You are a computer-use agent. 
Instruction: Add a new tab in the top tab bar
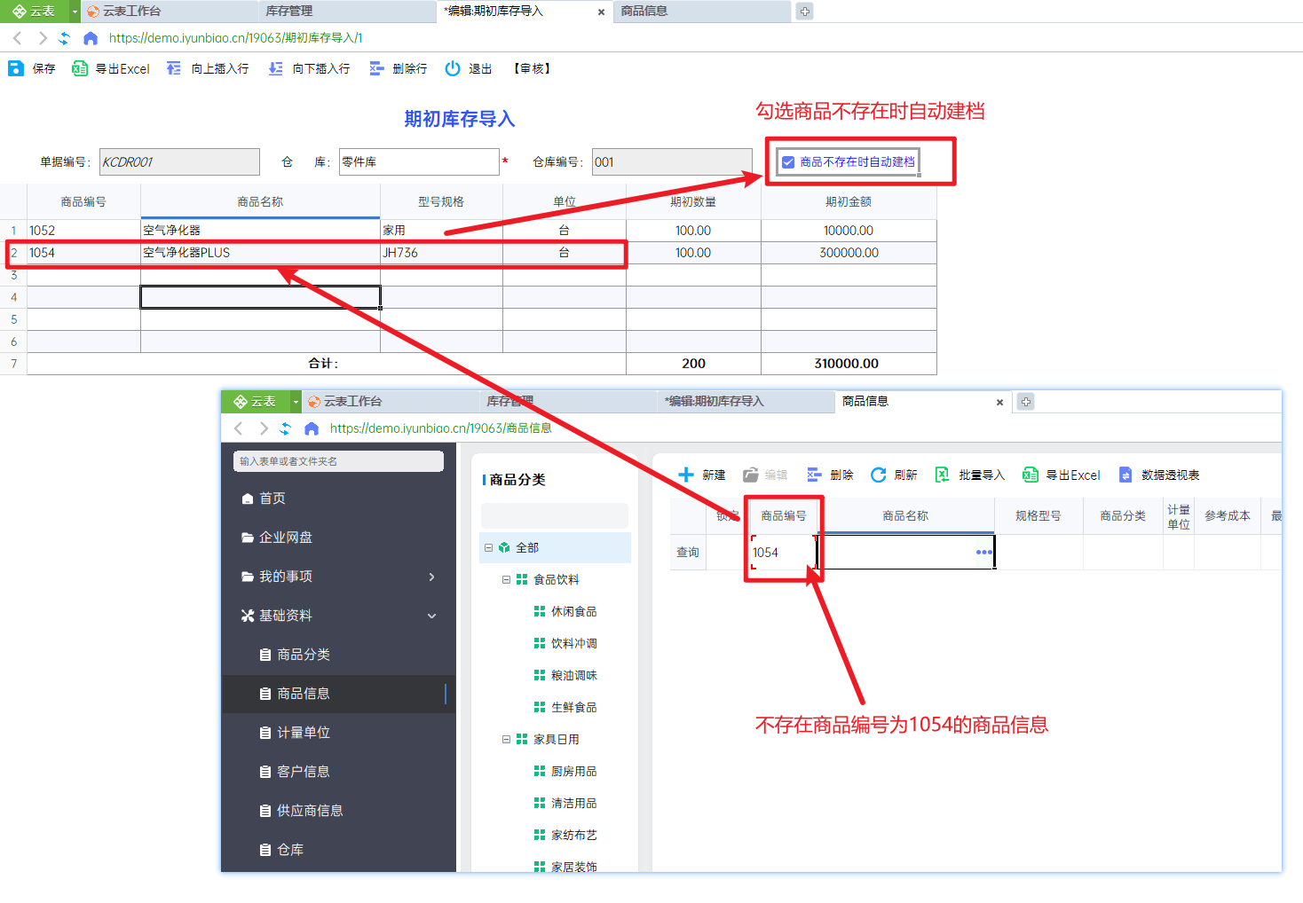click(804, 12)
